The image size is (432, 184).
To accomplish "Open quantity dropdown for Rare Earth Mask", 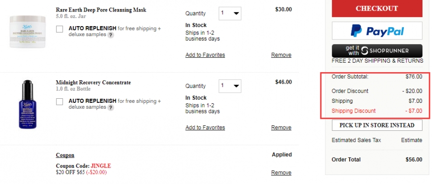I will pyautogui.click(x=230, y=14).
